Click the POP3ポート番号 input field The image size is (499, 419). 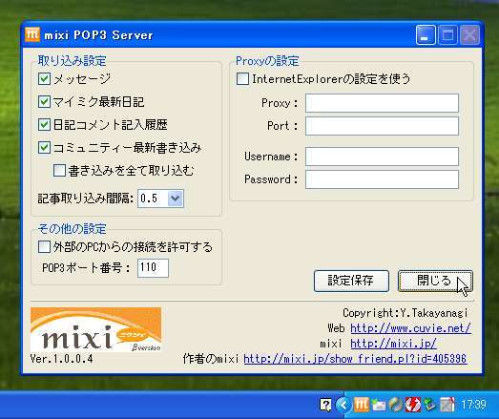[x=153, y=268]
